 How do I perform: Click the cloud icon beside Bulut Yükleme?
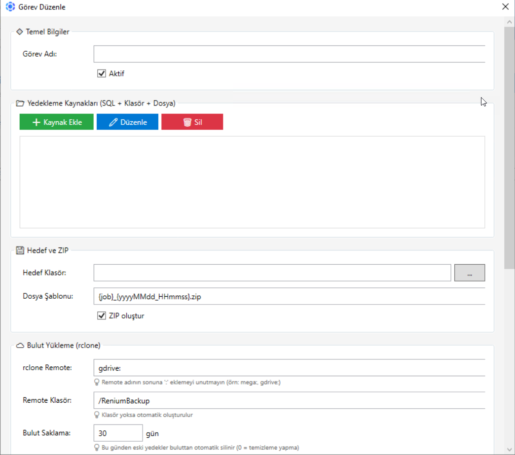click(x=20, y=346)
